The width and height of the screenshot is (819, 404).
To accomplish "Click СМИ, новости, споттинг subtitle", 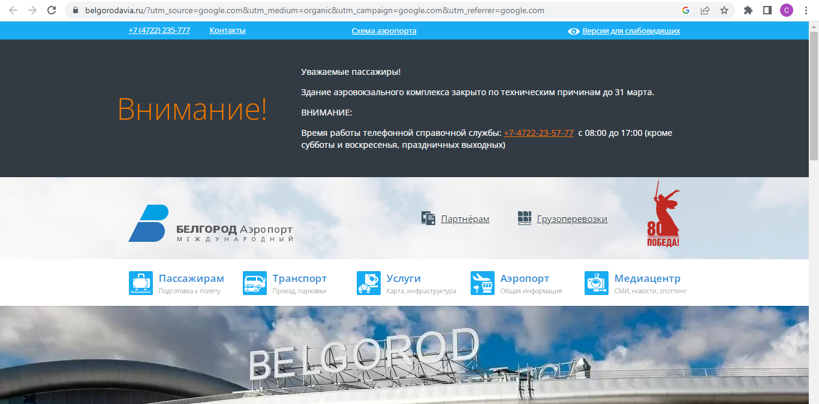I will point(651,291).
